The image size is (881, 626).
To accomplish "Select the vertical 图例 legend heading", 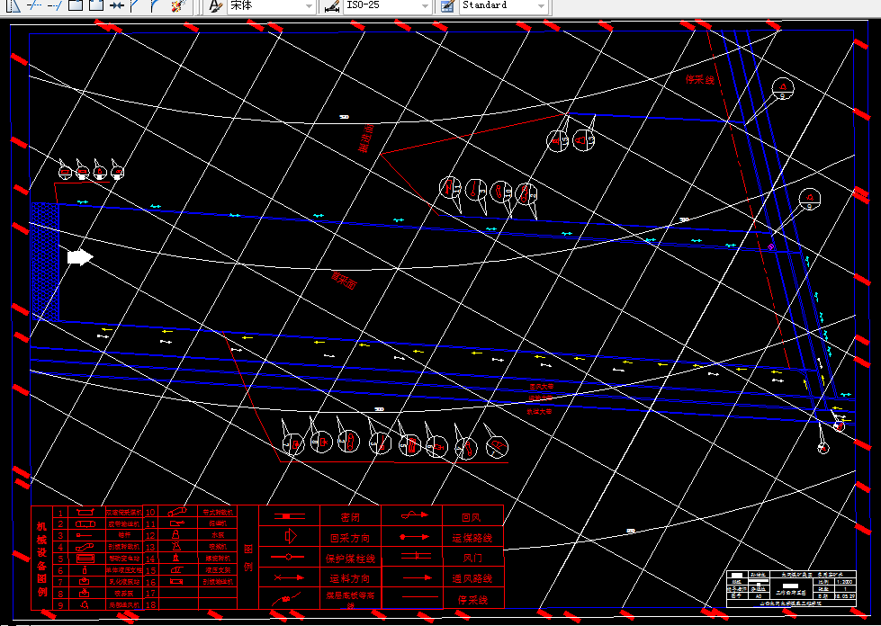I will (x=248, y=558).
